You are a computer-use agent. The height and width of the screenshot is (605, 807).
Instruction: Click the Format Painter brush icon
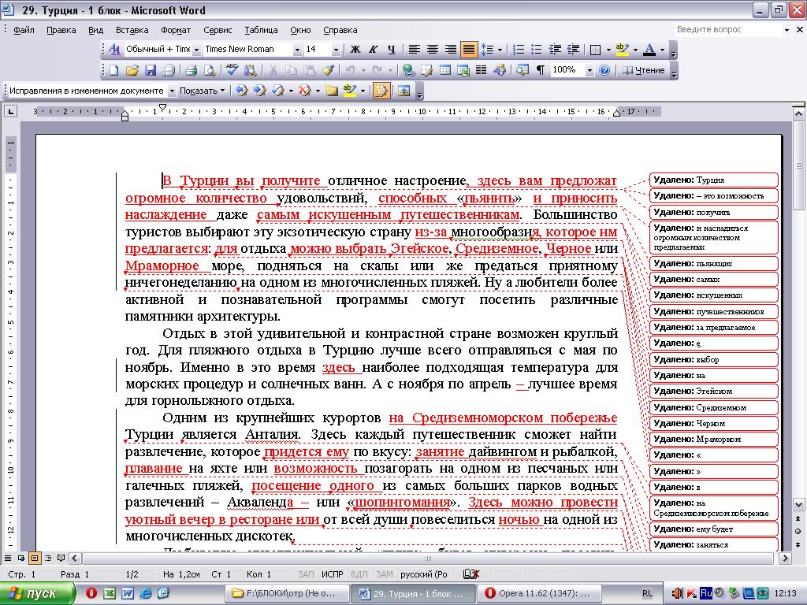pyautogui.click(x=328, y=70)
